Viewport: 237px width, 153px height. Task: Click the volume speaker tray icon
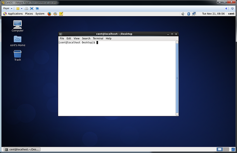point(183,14)
